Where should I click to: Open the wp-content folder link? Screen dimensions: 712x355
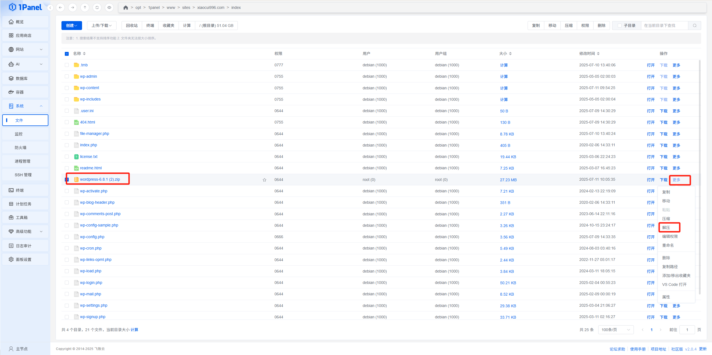tap(90, 88)
